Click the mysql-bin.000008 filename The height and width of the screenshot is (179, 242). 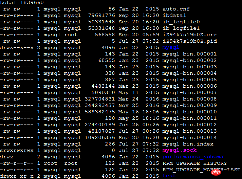point(189,99)
